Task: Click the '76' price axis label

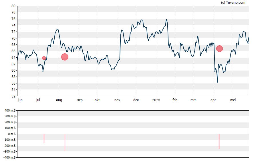Action: 13,19
